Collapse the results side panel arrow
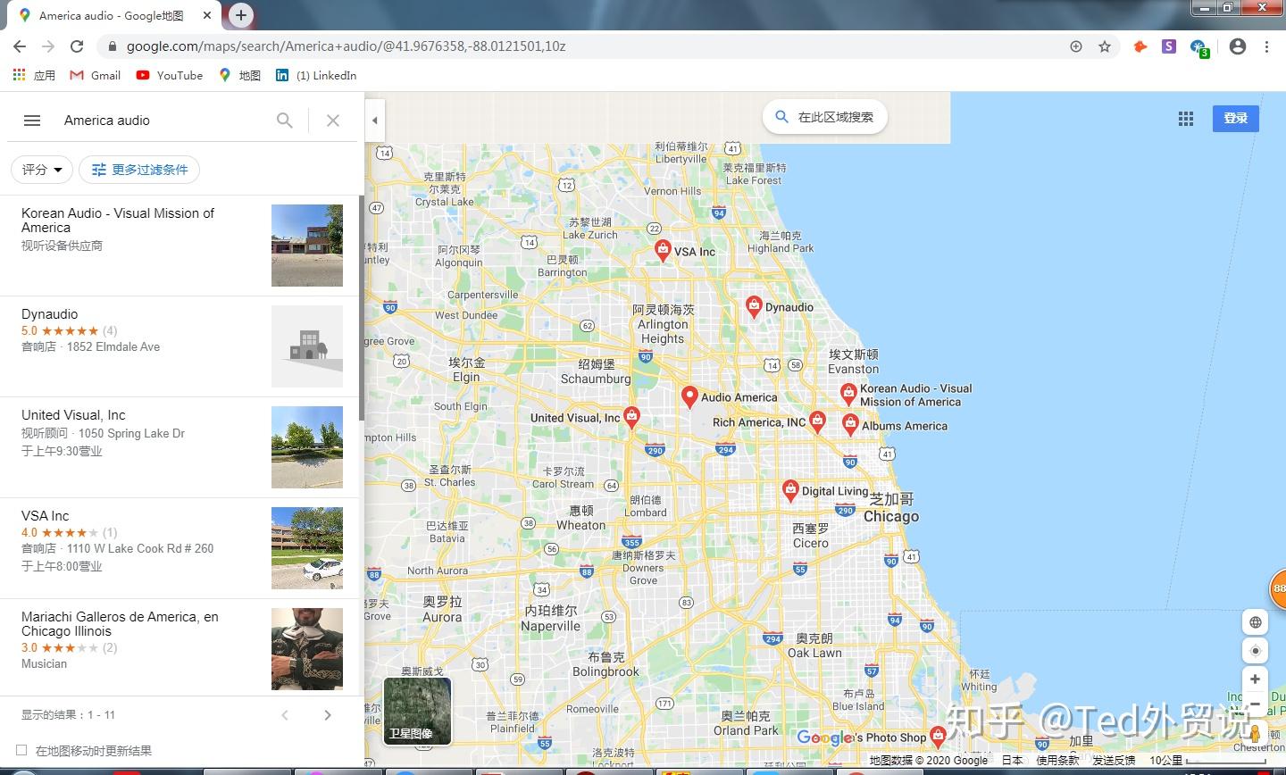 [x=375, y=121]
